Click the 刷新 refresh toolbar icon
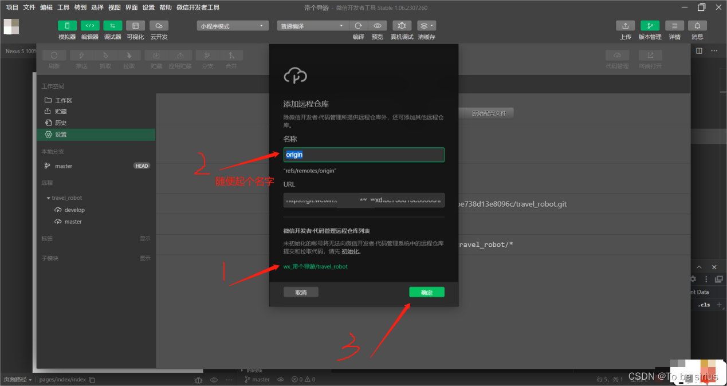Viewport: 727px width, 386px height. click(x=54, y=56)
